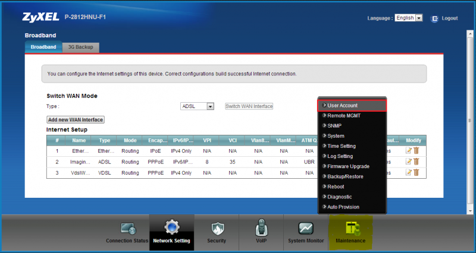Edit the row 2 ADSL interface
476x253 pixels.
409,162
